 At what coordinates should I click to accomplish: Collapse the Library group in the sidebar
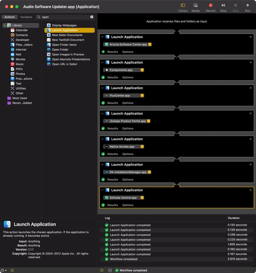[5, 25]
